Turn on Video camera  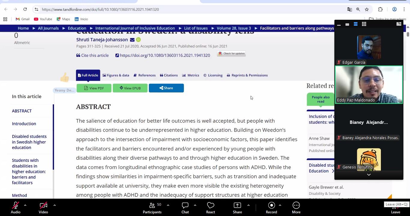[x=43, y=206]
